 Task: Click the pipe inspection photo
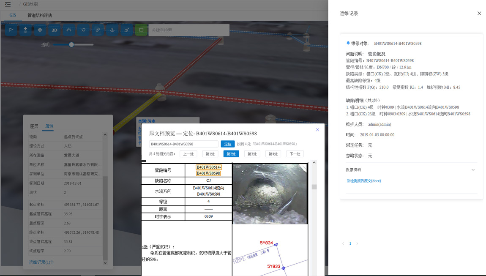pyautogui.click(x=270, y=194)
